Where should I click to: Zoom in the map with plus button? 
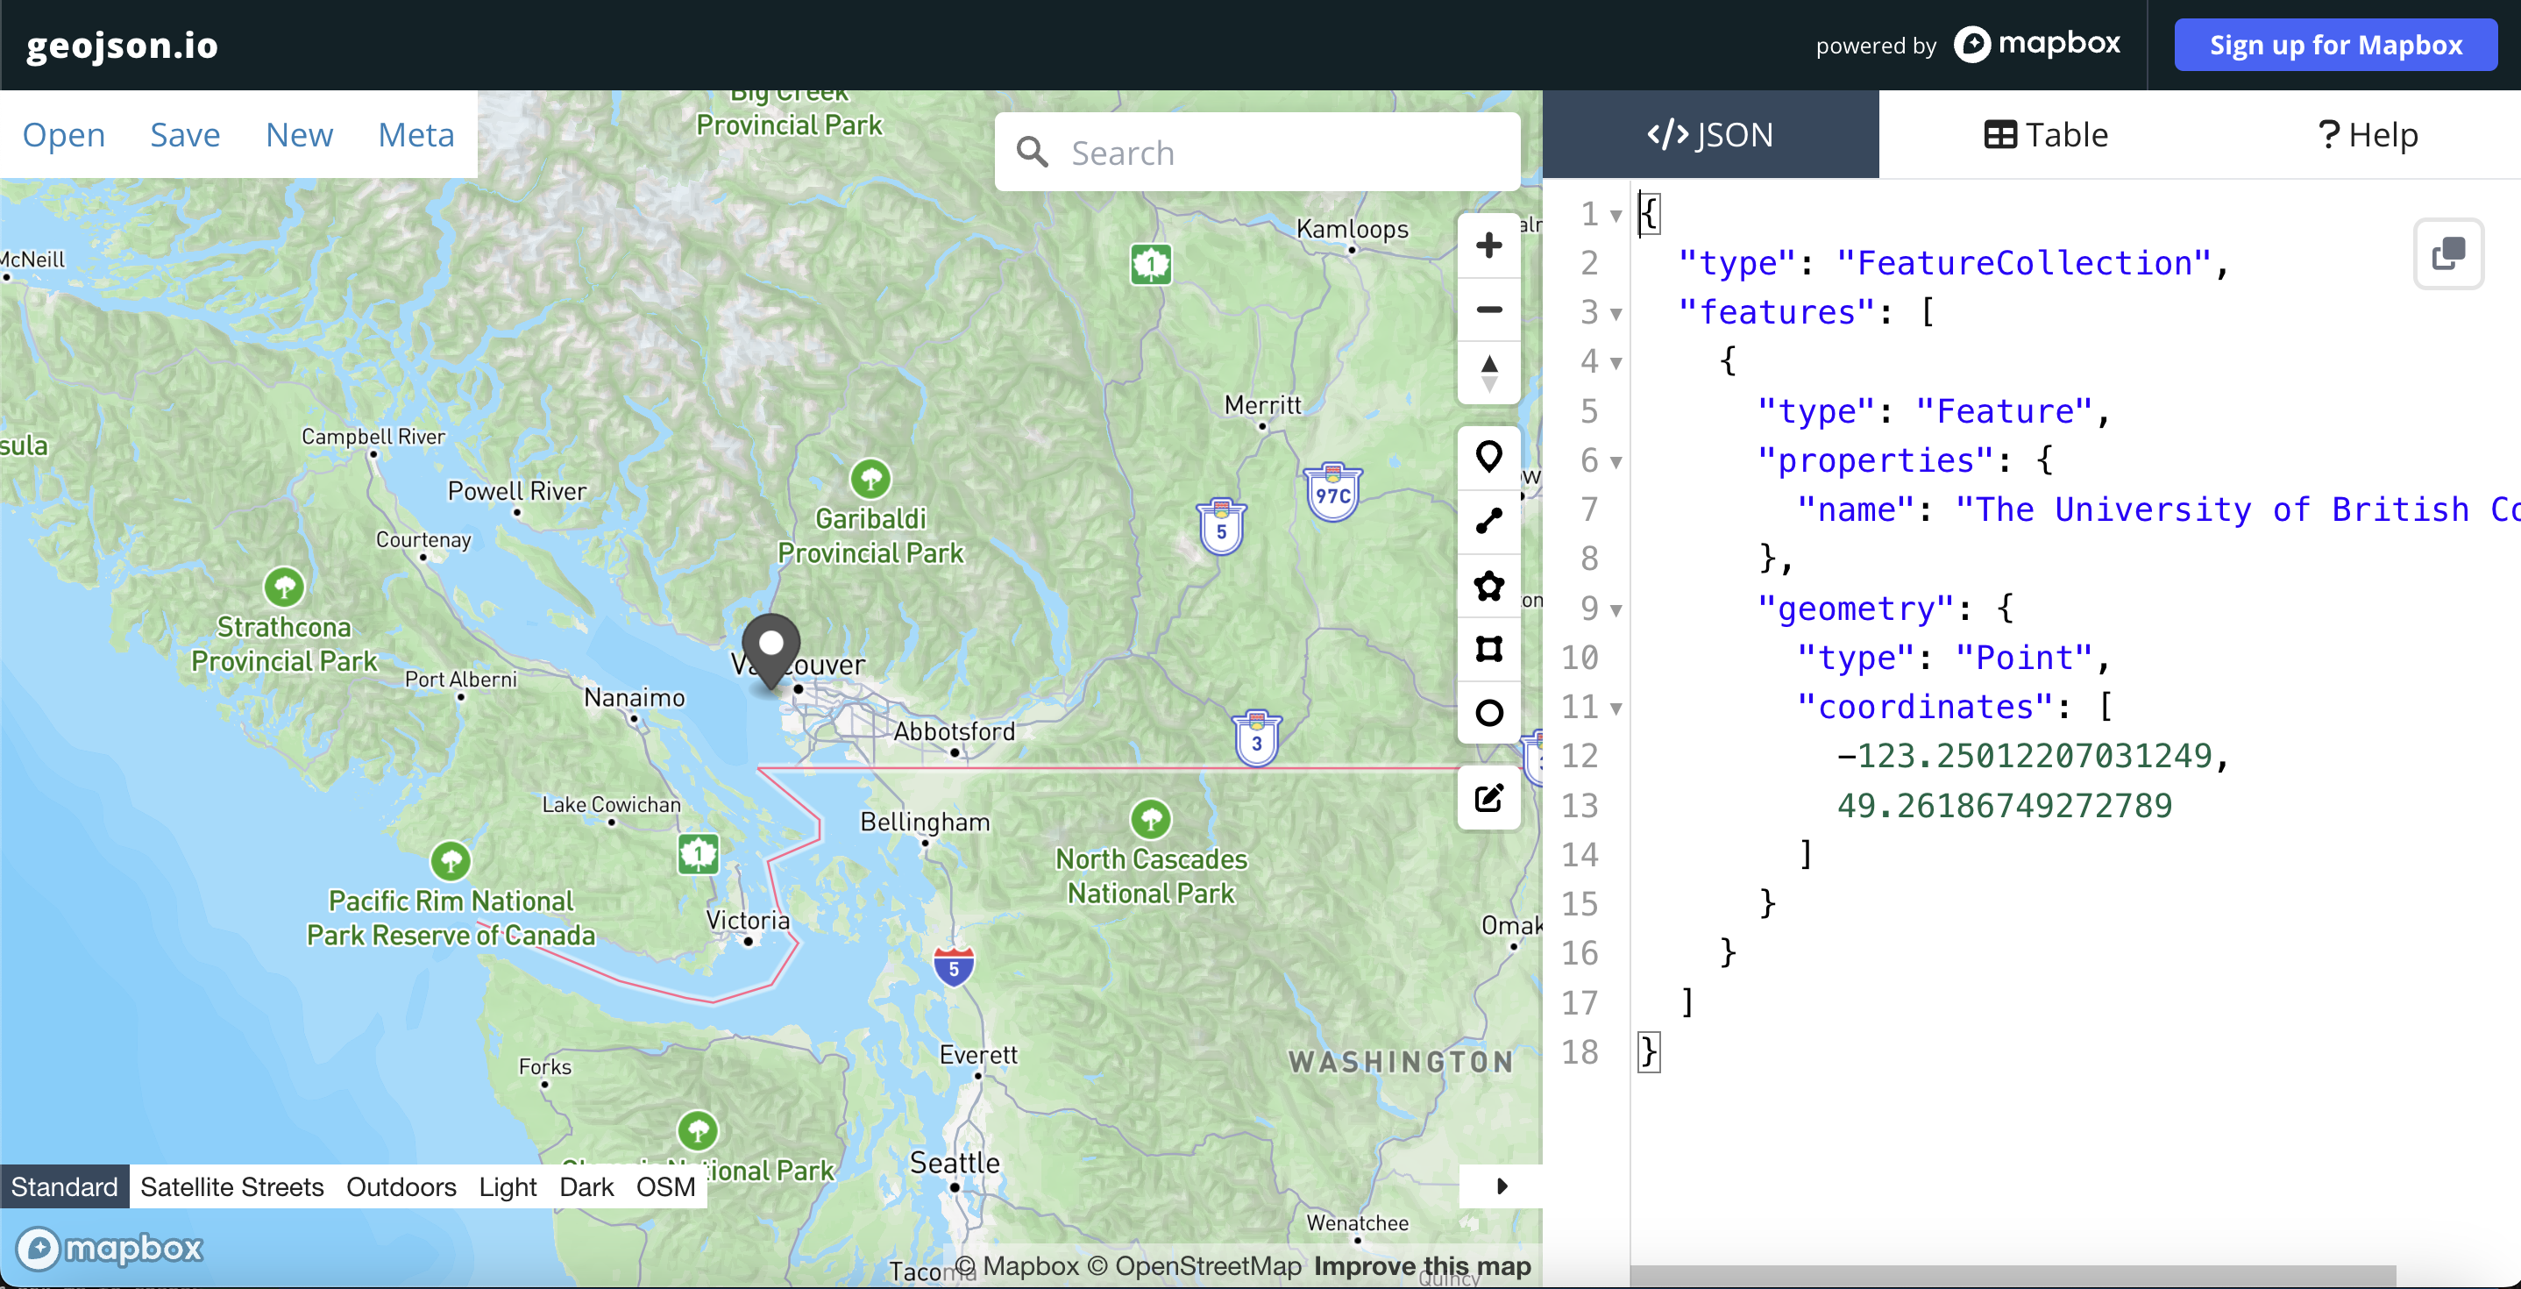(x=1488, y=246)
